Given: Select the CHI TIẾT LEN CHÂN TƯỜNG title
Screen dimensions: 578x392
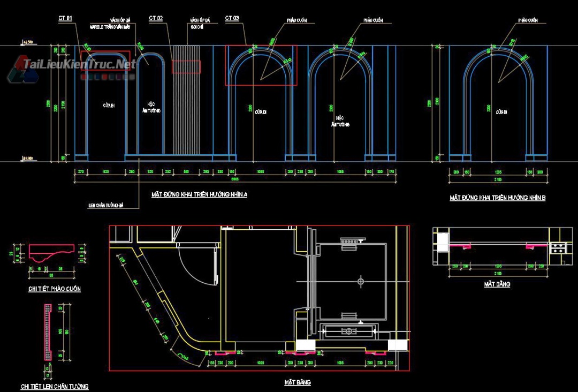Looking at the screenshot, I should pyautogui.click(x=55, y=386).
